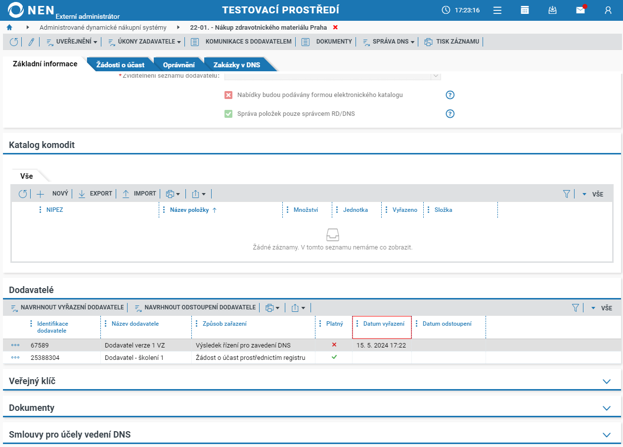Click Navrhnout vyřazení dodavatele button
The height and width of the screenshot is (447, 623).
coord(67,307)
